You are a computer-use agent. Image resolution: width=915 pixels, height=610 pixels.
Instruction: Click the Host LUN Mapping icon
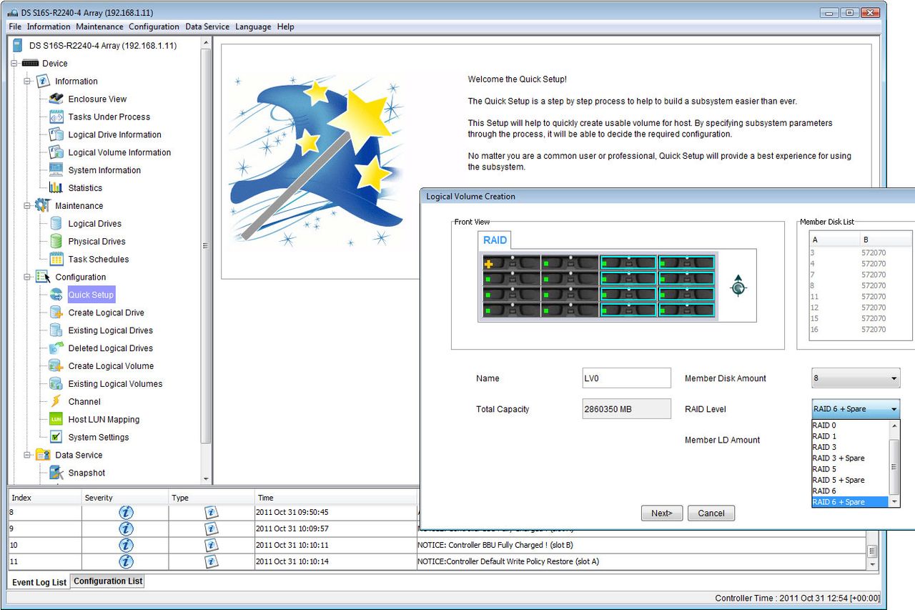tap(56, 420)
